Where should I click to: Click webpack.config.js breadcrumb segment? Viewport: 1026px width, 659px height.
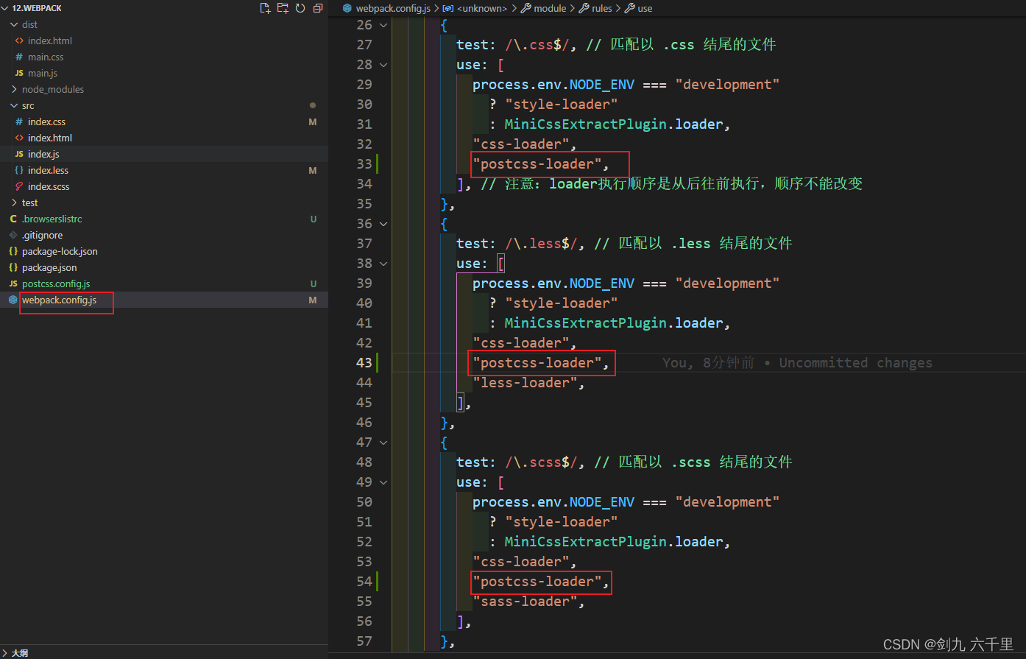tap(393, 8)
